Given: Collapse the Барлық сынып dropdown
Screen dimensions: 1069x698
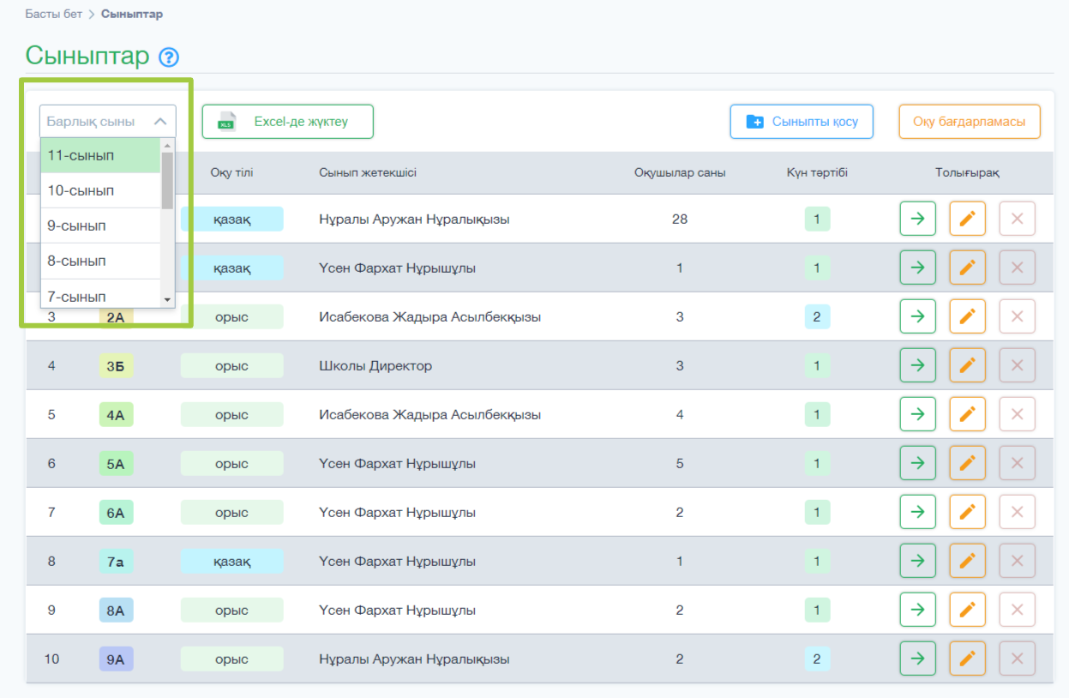Looking at the screenshot, I should (x=160, y=122).
